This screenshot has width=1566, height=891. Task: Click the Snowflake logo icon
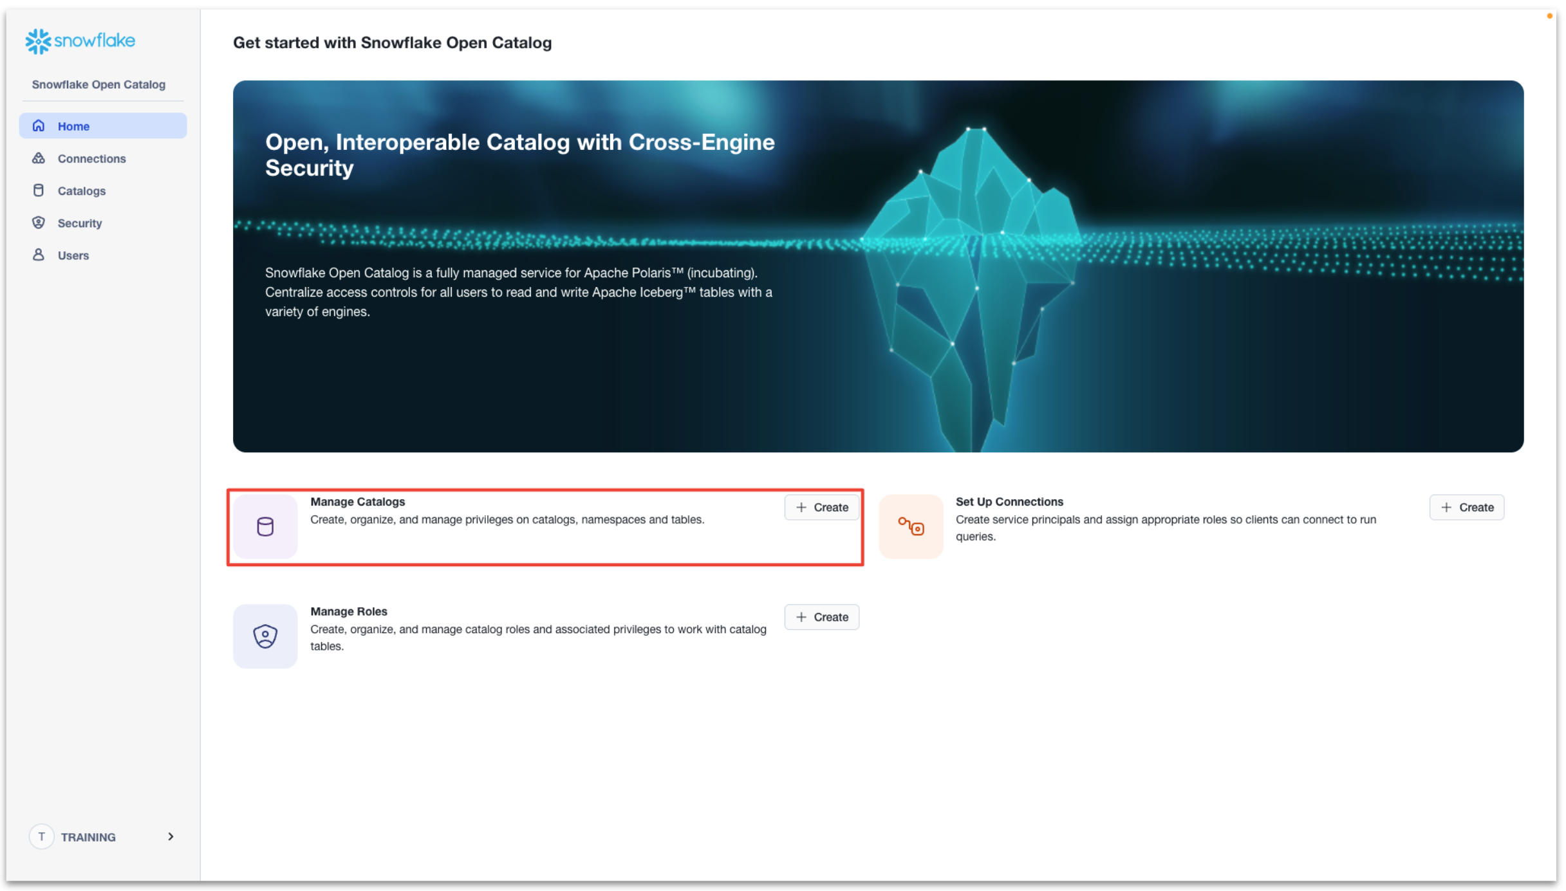[37, 40]
